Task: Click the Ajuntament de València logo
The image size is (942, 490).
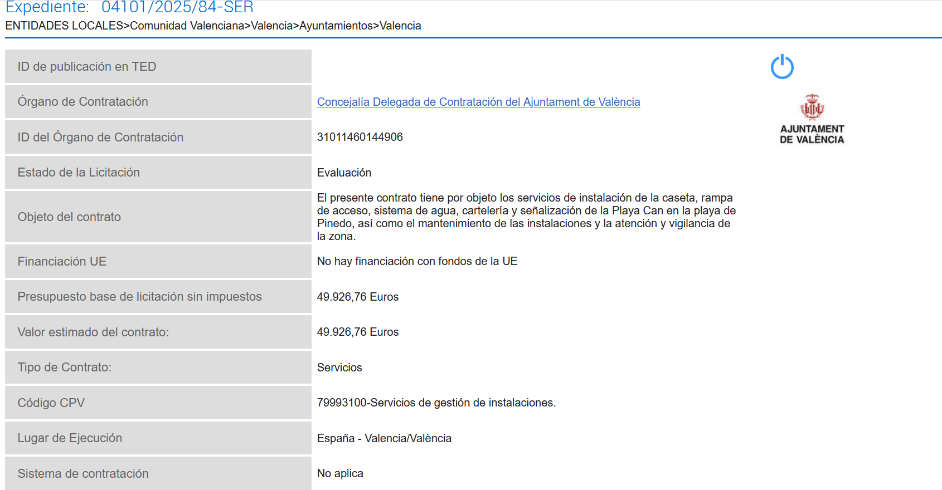Action: [812, 119]
